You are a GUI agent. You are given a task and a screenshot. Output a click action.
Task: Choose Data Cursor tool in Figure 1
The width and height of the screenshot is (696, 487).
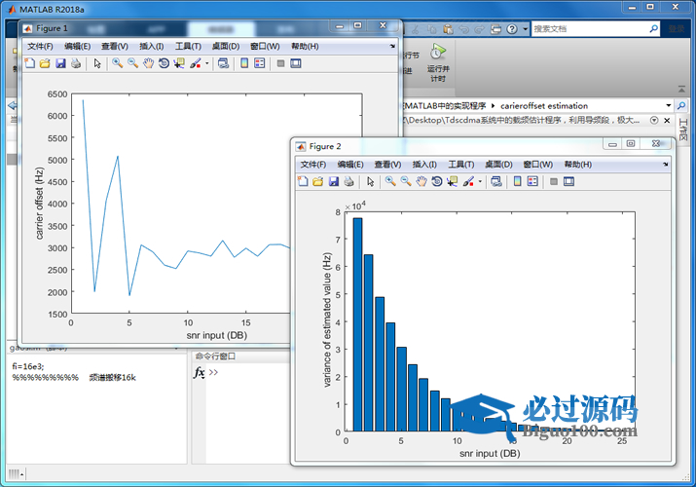(x=179, y=63)
